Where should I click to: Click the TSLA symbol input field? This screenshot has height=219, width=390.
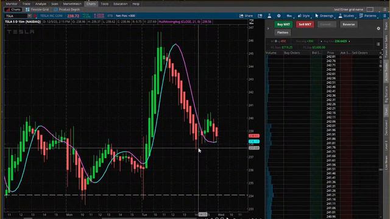click(16, 16)
